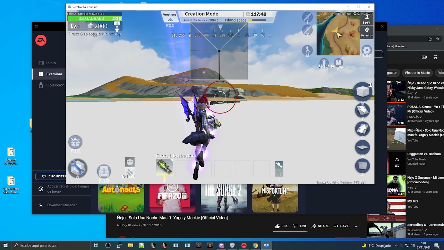Select the wall build piece icon (V)
This screenshot has height=250, width=444.
[363, 91]
